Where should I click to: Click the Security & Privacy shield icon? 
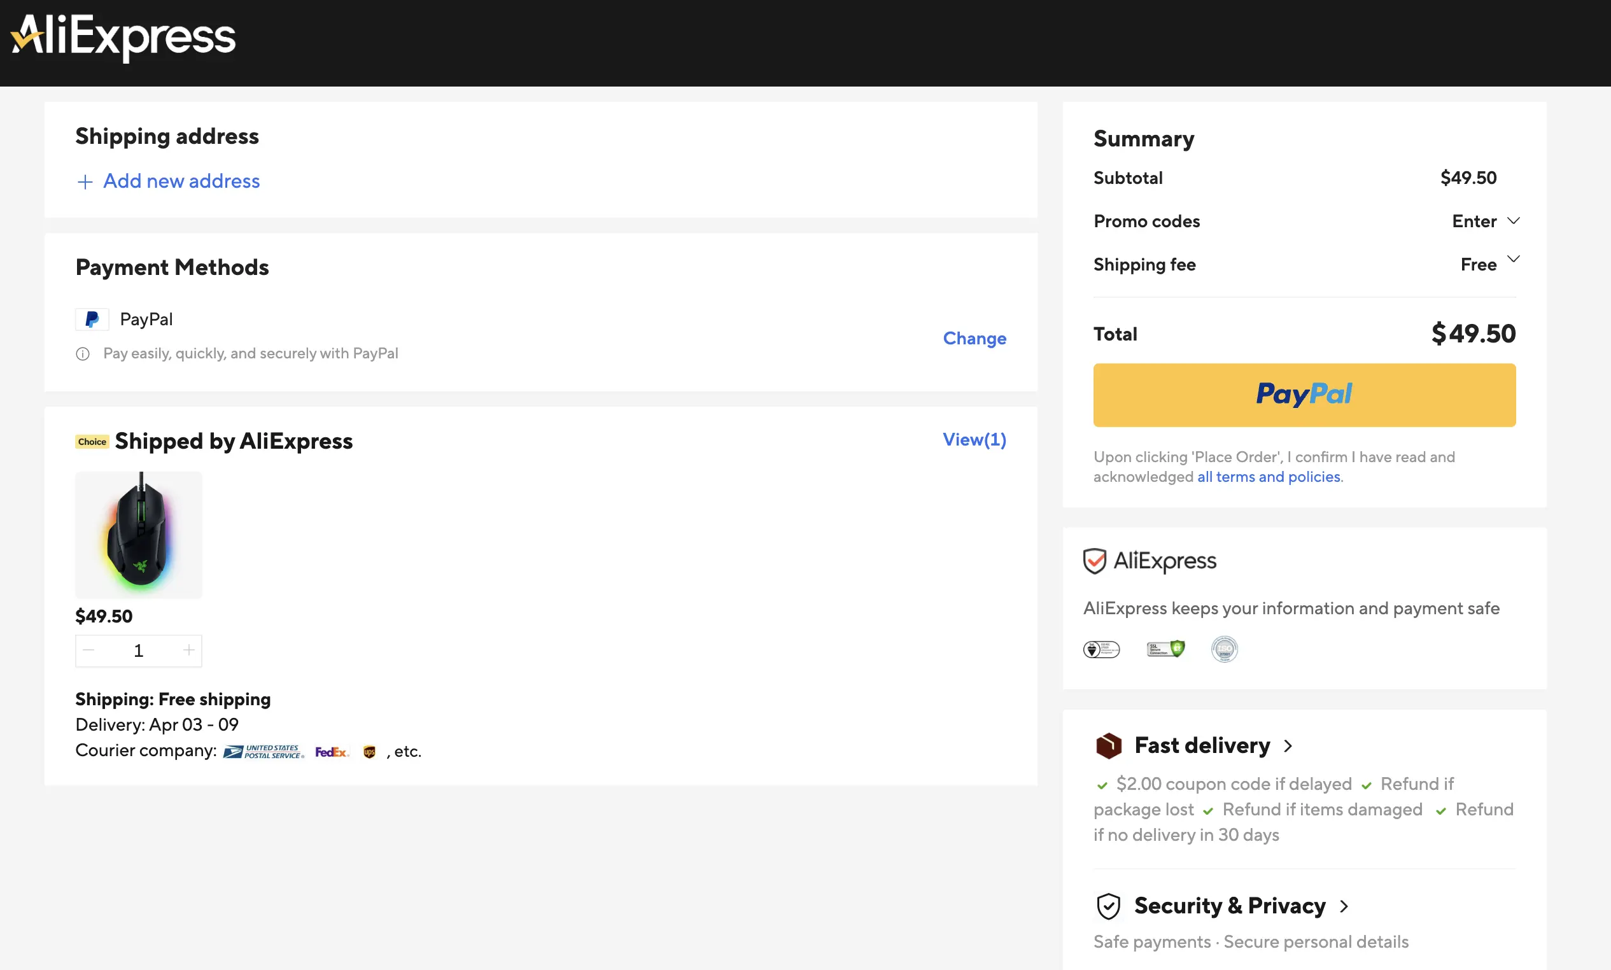coord(1108,906)
